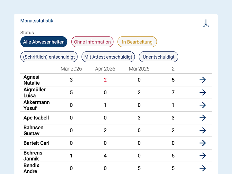Screen dimensions: 232x174
Task: Select the name Behrens Jannik
Action: pos(33,156)
